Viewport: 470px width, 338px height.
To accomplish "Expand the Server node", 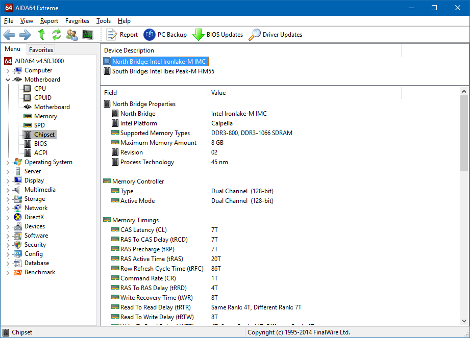I will 8,172.
